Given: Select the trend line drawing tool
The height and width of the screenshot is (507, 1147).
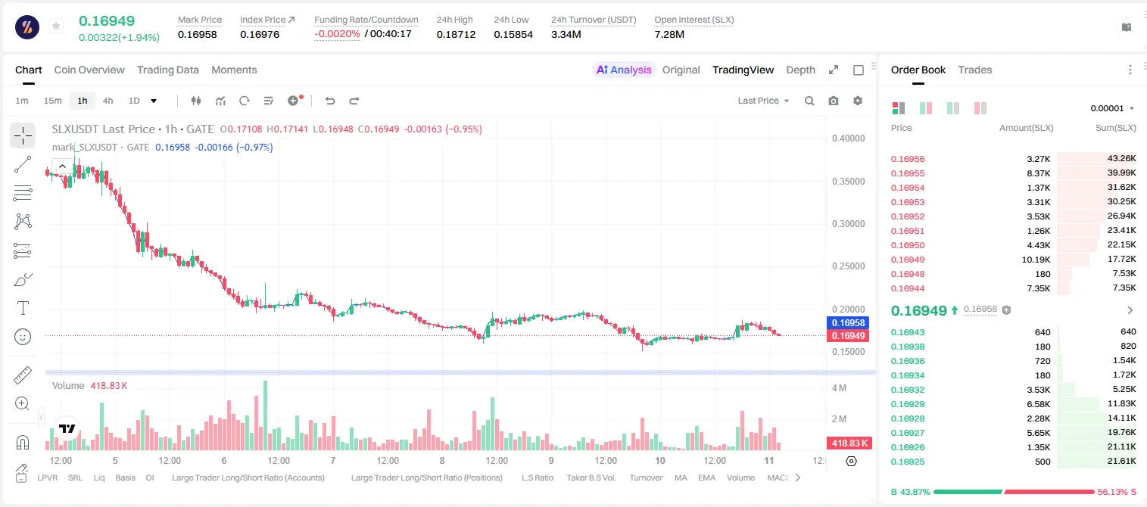Looking at the screenshot, I should tap(23, 164).
